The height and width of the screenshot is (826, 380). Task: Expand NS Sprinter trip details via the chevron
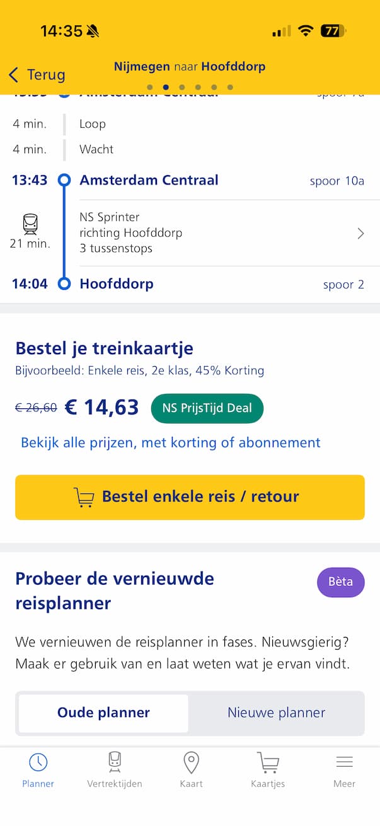360,233
